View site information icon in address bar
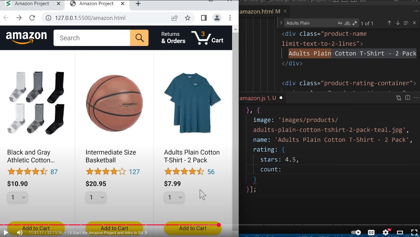The height and width of the screenshot is (237, 420). (x=48, y=18)
